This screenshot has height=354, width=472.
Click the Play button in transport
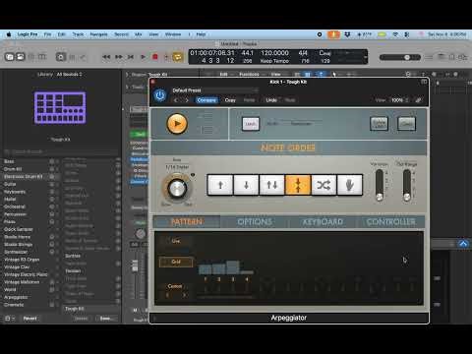[x=144, y=57]
